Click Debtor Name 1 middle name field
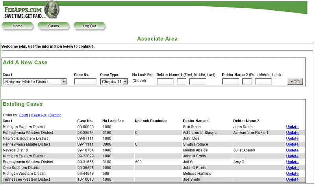 (182, 82)
